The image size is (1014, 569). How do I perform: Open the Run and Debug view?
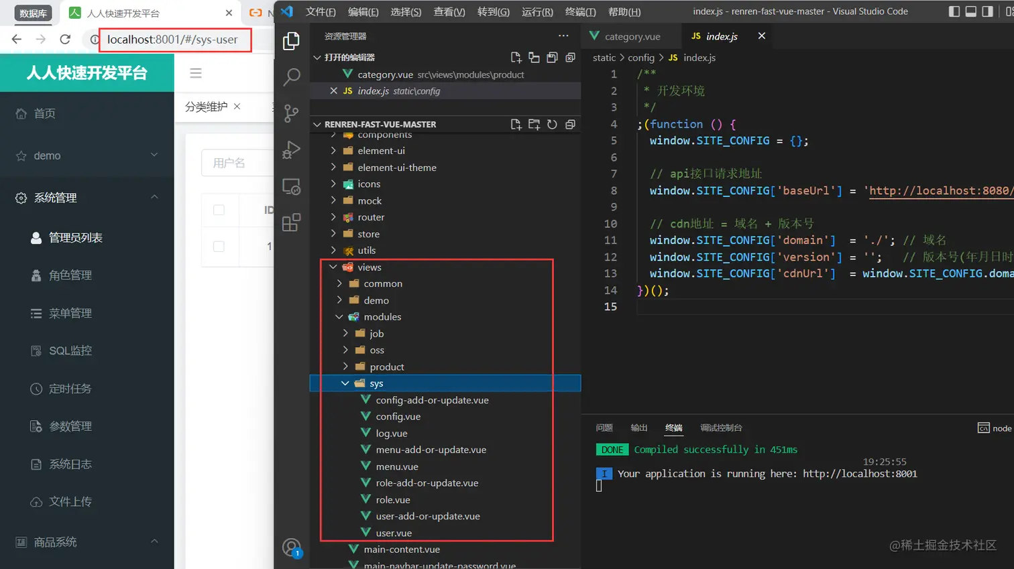coord(291,149)
